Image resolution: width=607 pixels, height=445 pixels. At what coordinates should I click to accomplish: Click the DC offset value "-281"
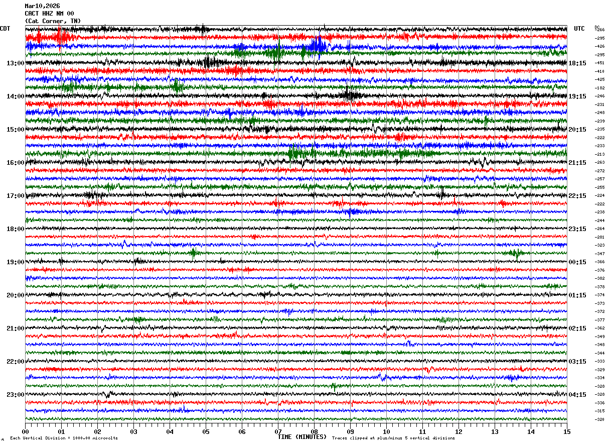599,237
